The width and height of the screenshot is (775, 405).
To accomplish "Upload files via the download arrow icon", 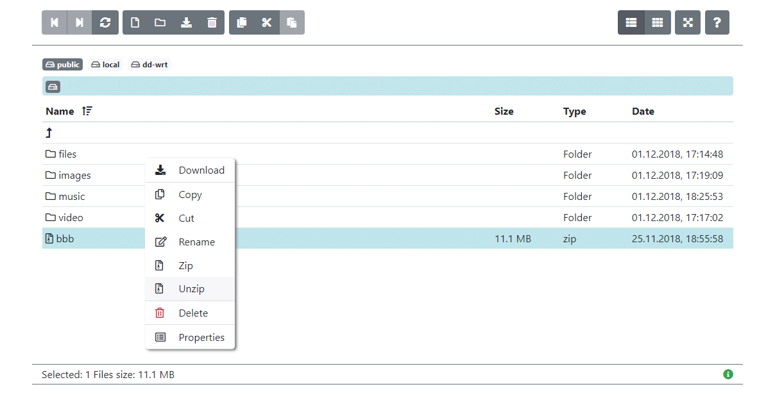I will coord(186,22).
